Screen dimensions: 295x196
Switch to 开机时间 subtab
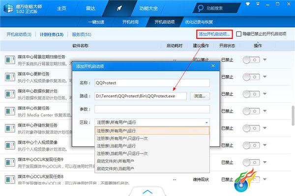pos(130,22)
